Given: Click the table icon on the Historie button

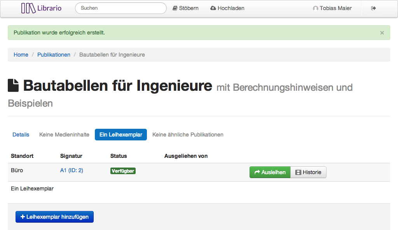Looking at the screenshot, I should click(x=298, y=172).
